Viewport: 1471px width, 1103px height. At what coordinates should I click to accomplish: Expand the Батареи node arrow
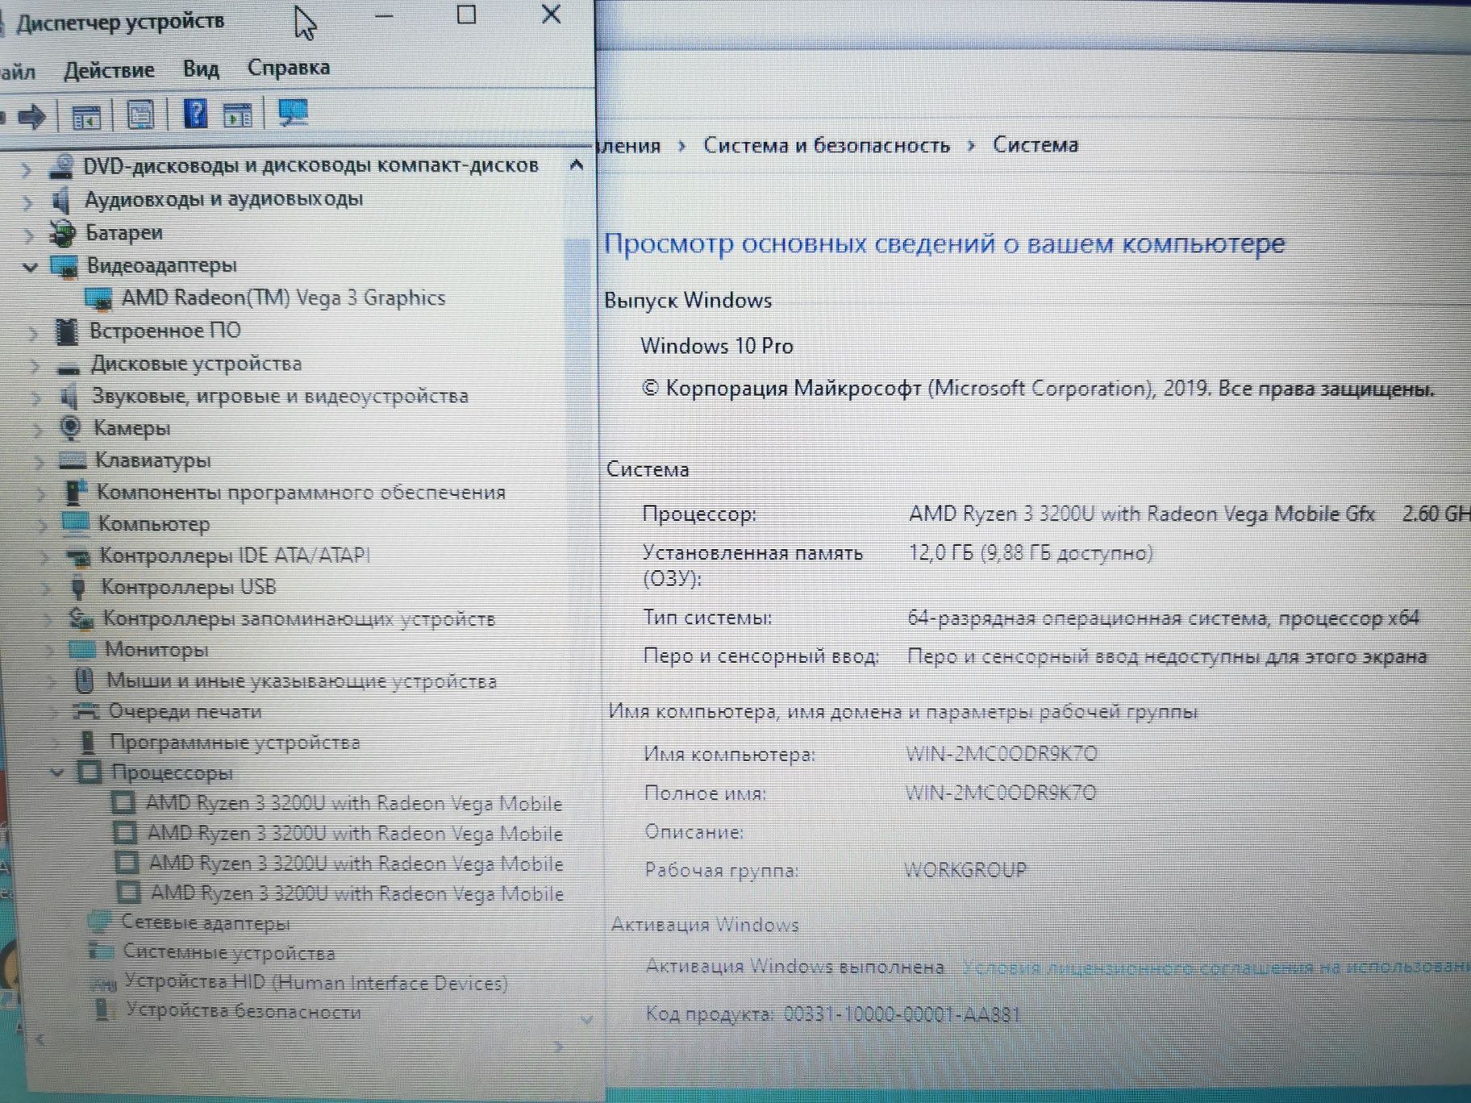click(x=29, y=235)
